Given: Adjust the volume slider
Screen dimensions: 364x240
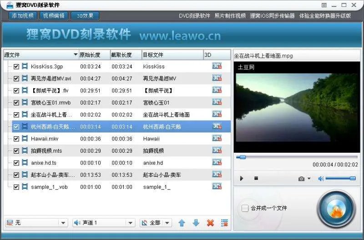Looking at the screenshot, I should pyautogui.click(x=340, y=178).
